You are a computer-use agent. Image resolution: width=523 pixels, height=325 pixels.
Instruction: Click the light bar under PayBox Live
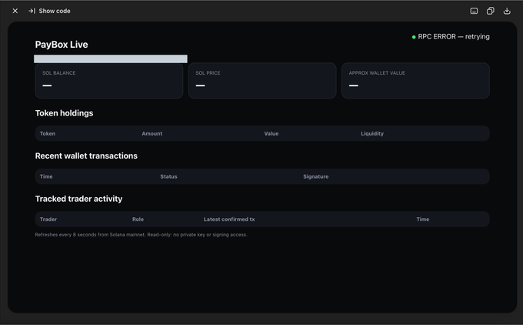pos(111,59)
